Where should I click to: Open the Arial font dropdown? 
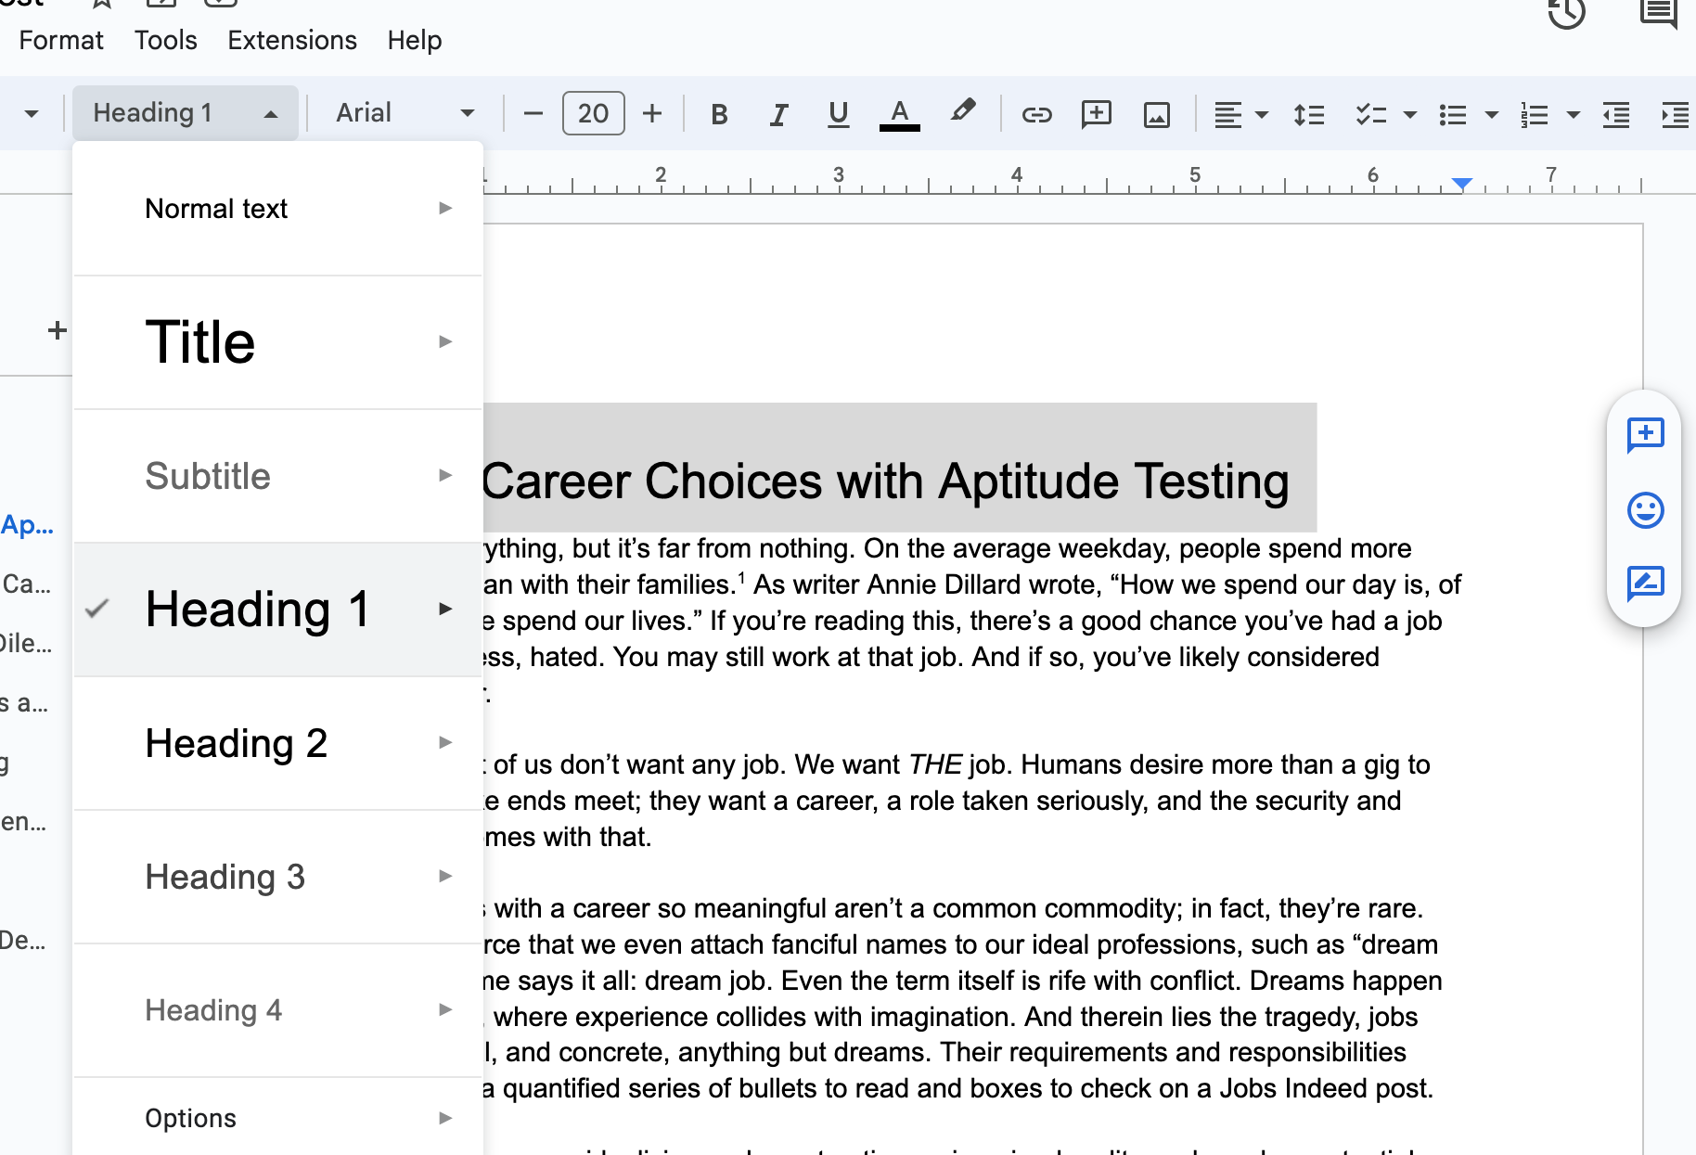point(405,113)
